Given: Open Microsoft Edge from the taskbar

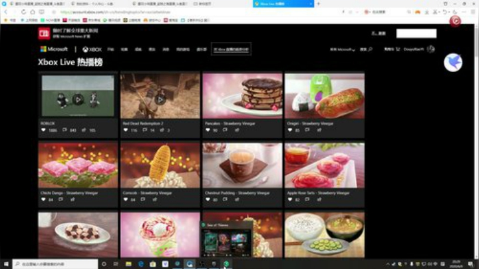Looking at the screenshot, I should click(141, 264).
